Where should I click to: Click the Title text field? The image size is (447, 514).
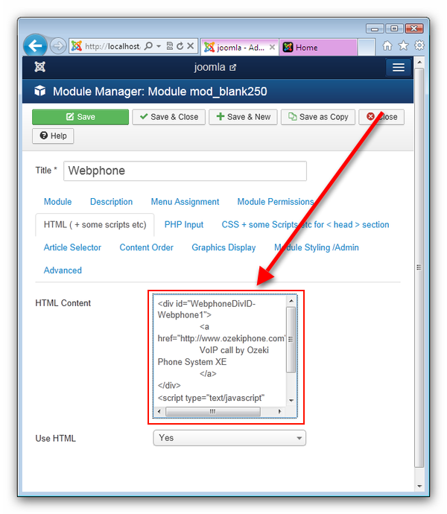click(185, 171)
